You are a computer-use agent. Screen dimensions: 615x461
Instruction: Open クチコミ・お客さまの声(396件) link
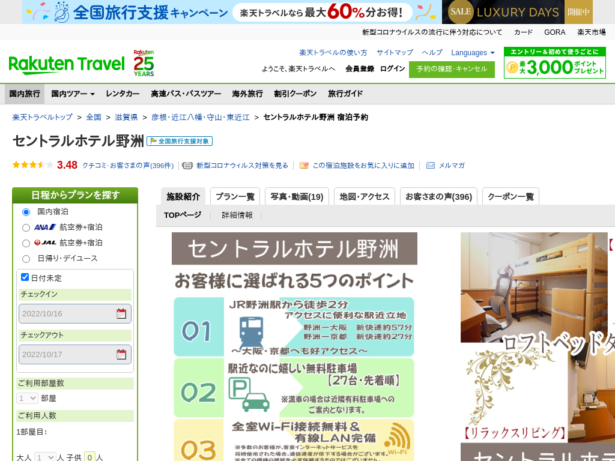pyautogui.click(x=128, y=166)
